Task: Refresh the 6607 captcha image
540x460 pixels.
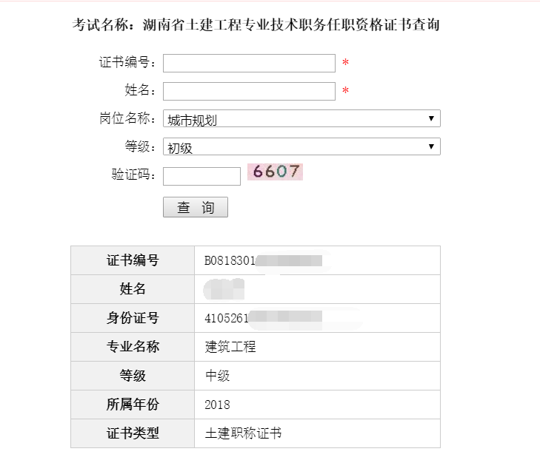Action: [x=275, y=172]
